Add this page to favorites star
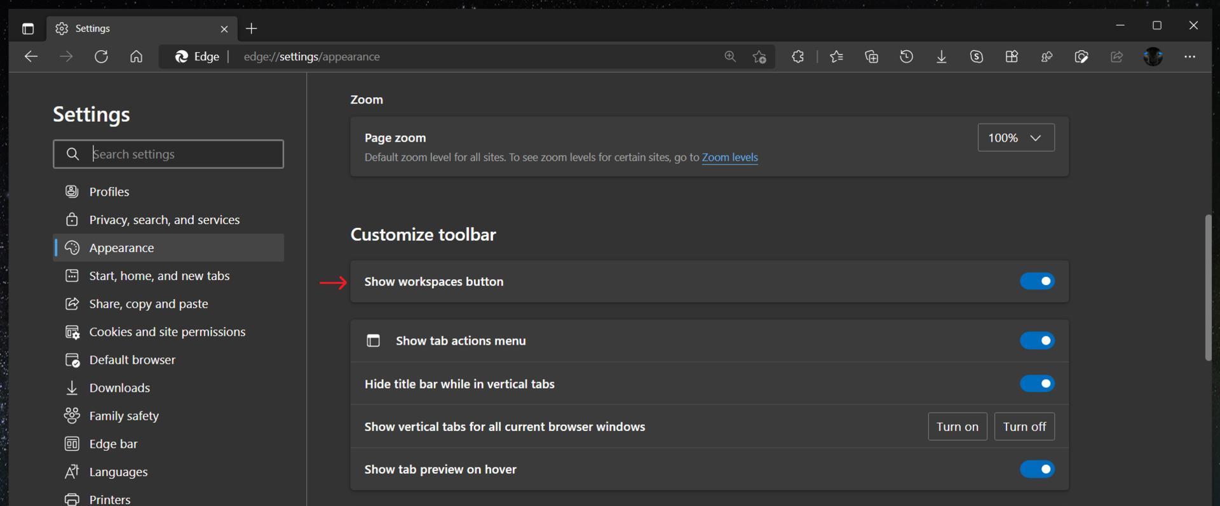The height and width of the screenshot is (506, 1220). click(759, 57)
